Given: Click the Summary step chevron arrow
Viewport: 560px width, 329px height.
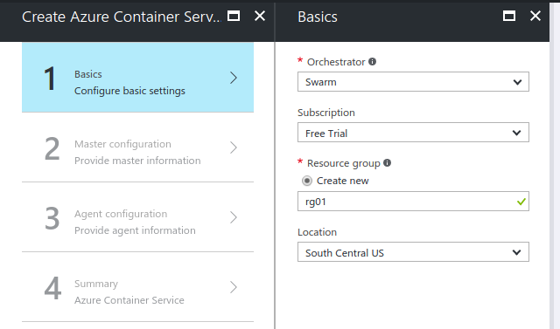Looking at the screenshot, I should [x=234, y=287].
